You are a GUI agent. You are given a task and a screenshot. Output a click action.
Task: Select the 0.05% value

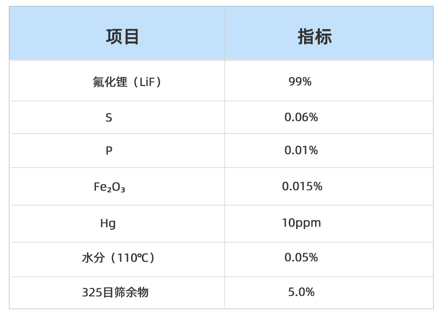(x=301, y=258)
